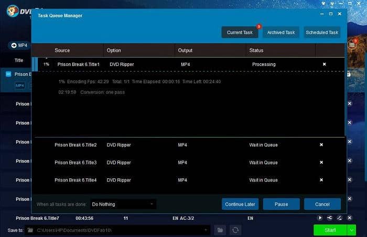
Task: Click the Save to path input field
Action: click(x=117, y=230)
